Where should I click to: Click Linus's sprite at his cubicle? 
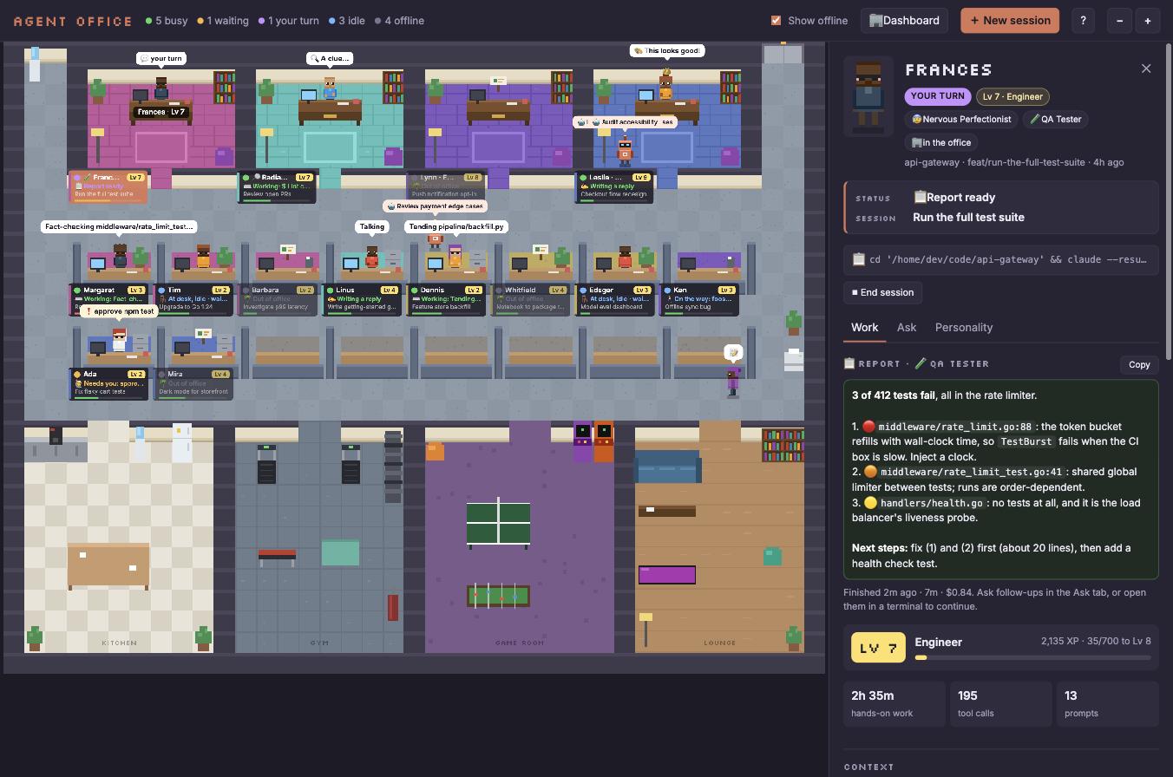[372, 256]
